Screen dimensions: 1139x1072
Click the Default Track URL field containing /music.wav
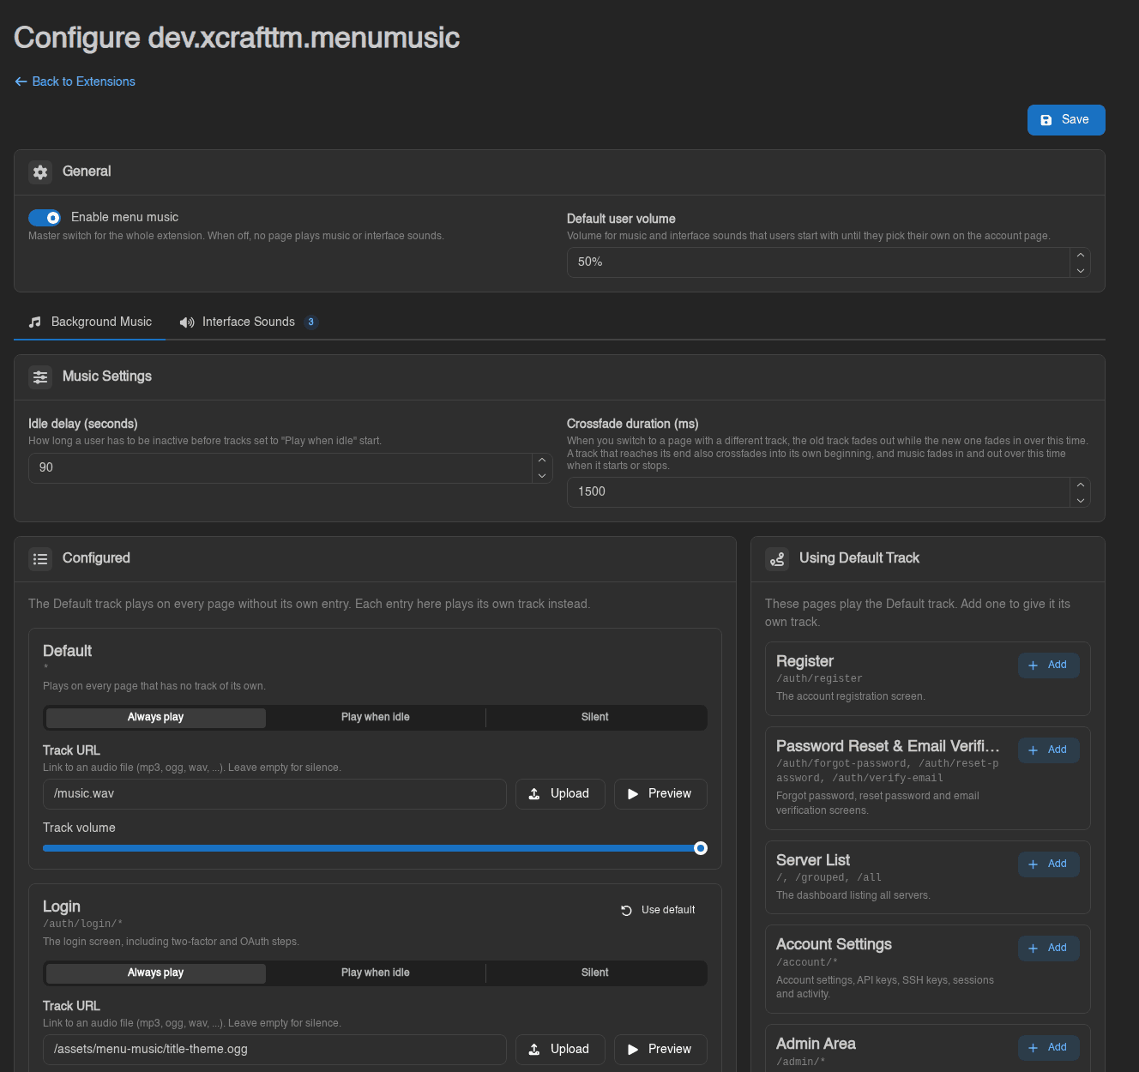tap(274, 794)
